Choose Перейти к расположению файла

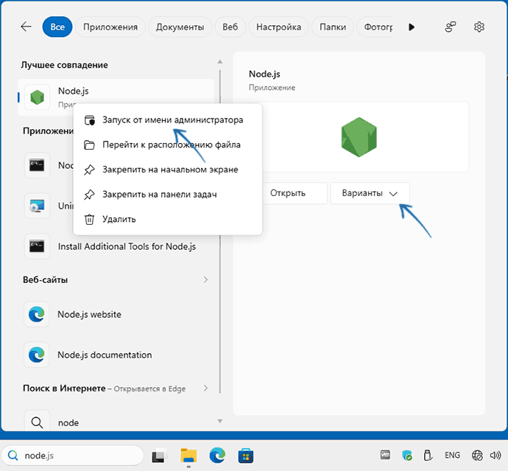(x=168, y=144)
